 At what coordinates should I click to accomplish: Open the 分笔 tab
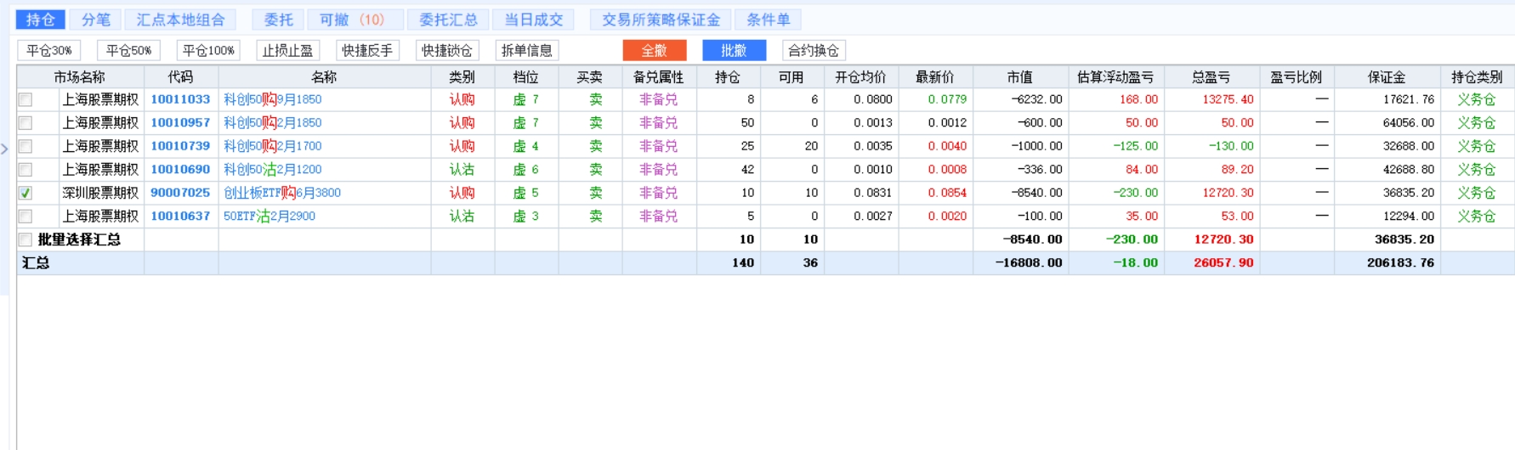pyautogui.click(x=95, y=20)
